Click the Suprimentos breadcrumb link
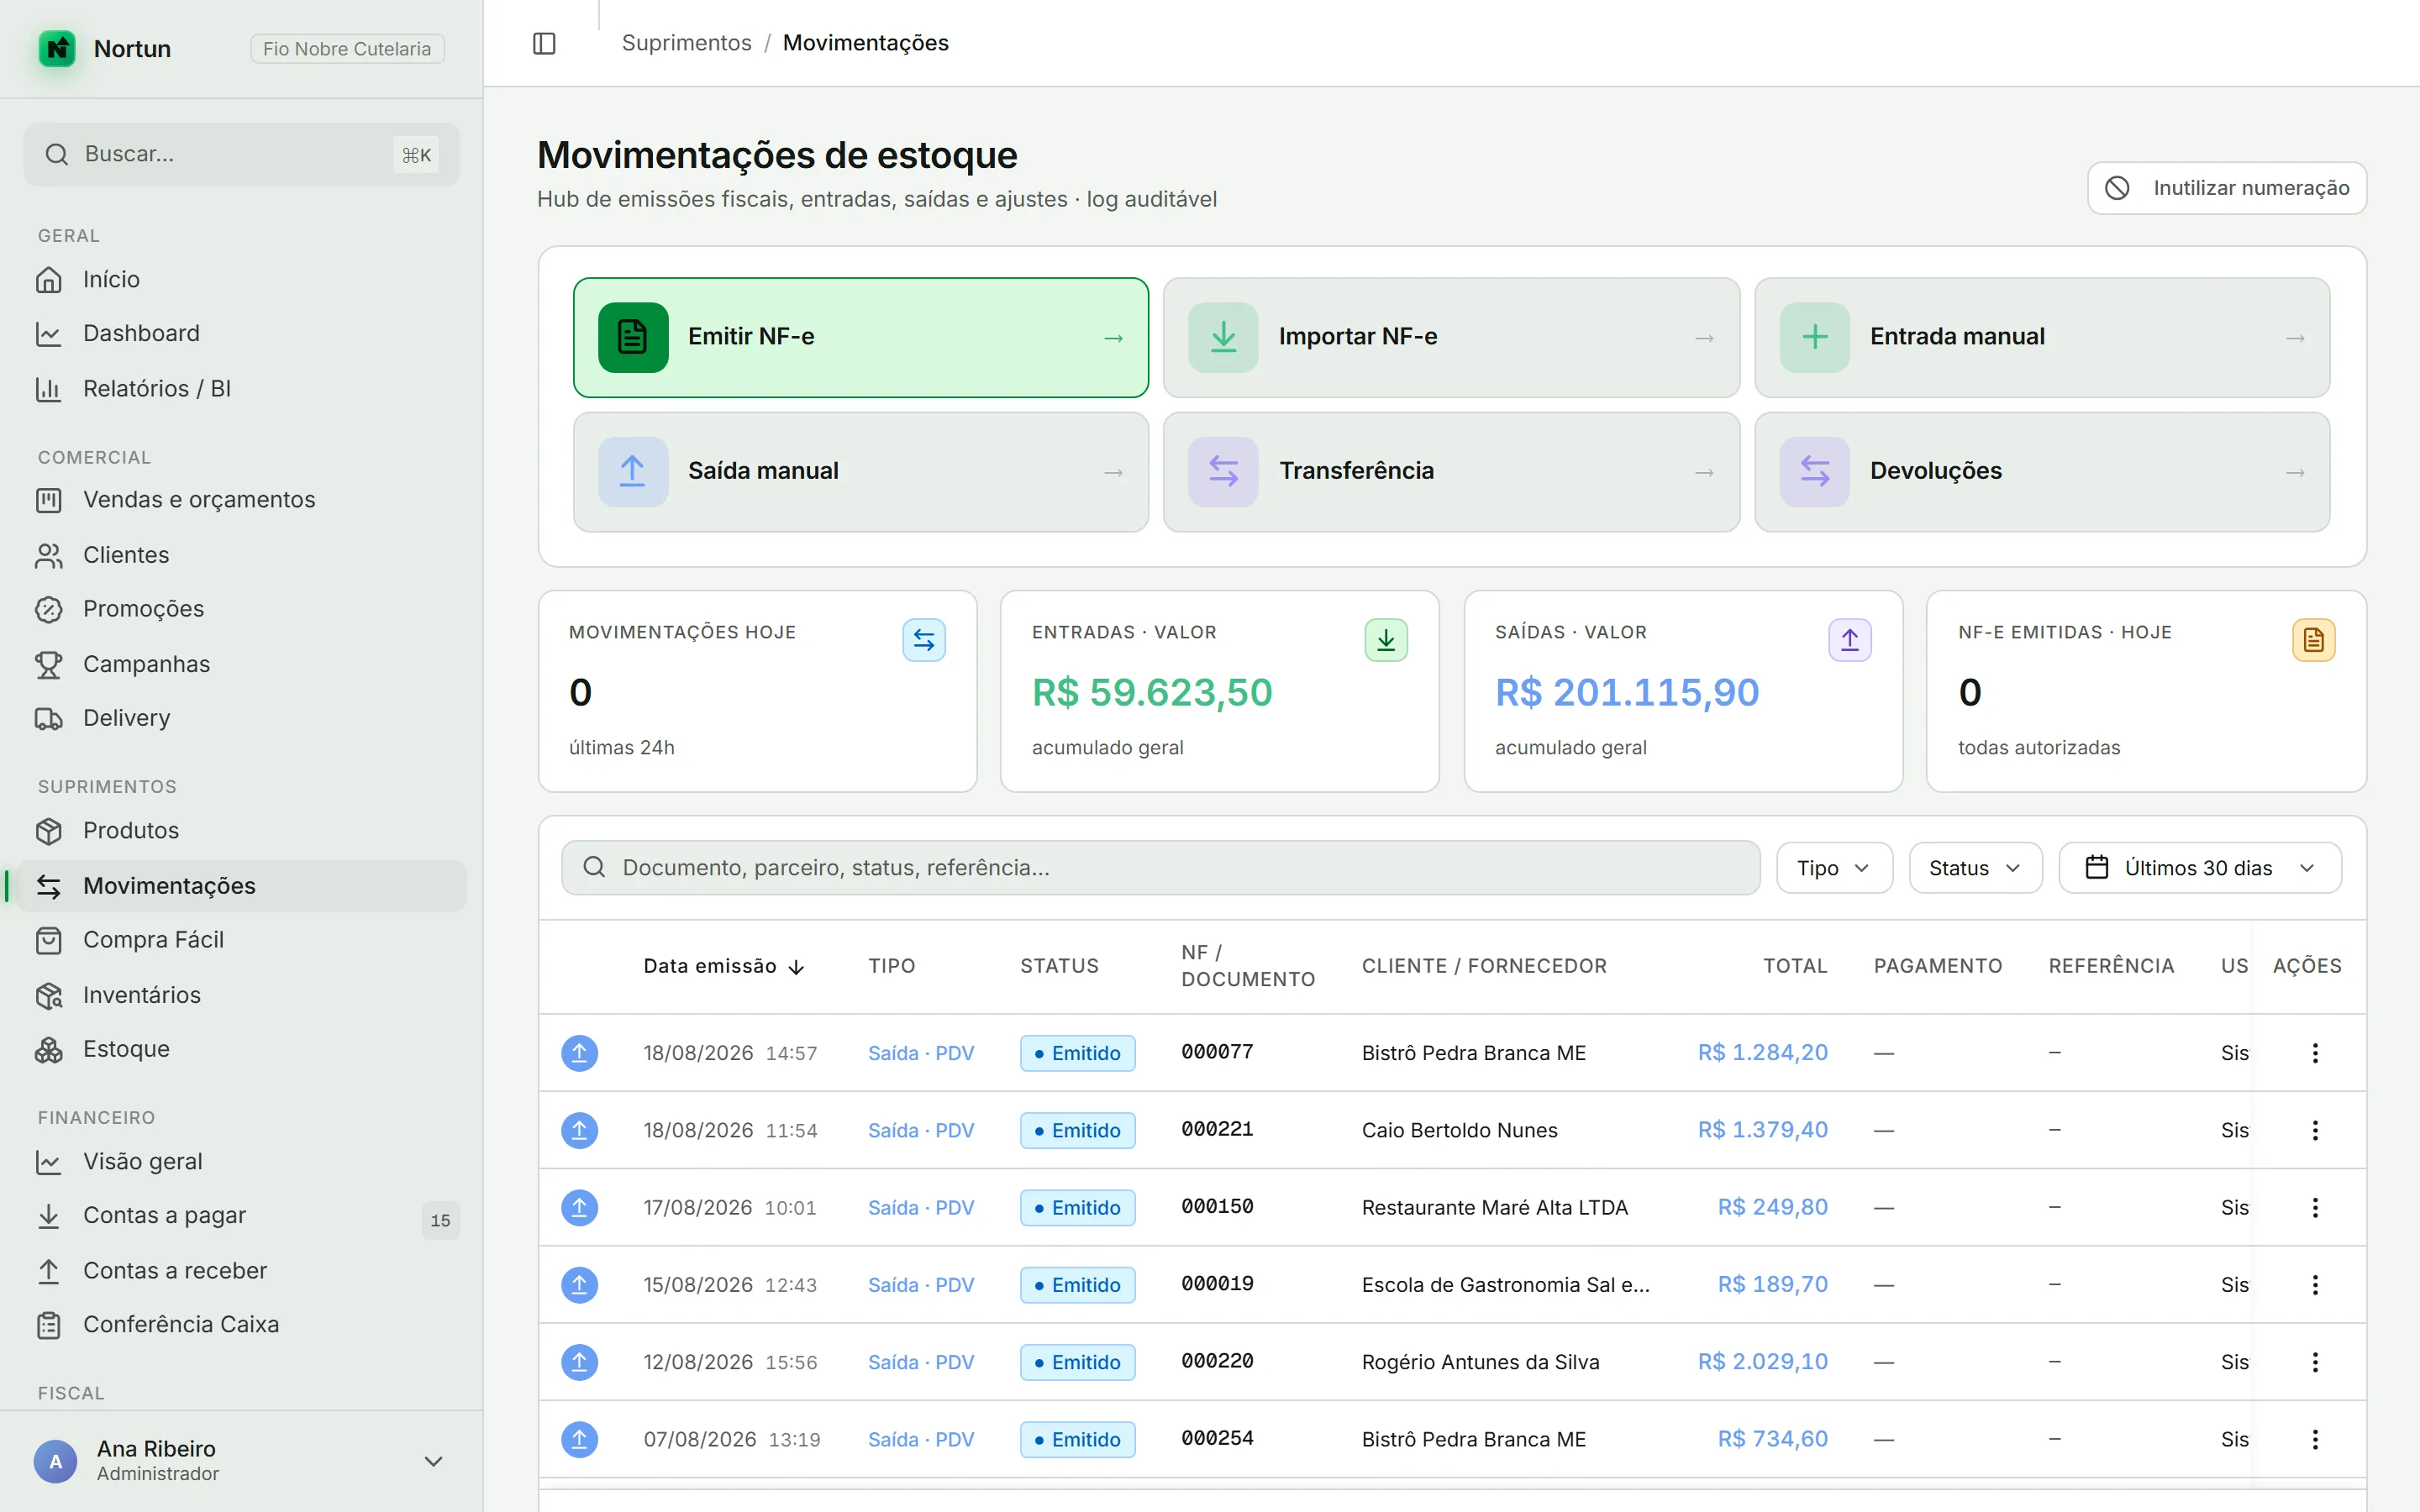This screenshot has width=2420, height=1512. click(686, 43)
